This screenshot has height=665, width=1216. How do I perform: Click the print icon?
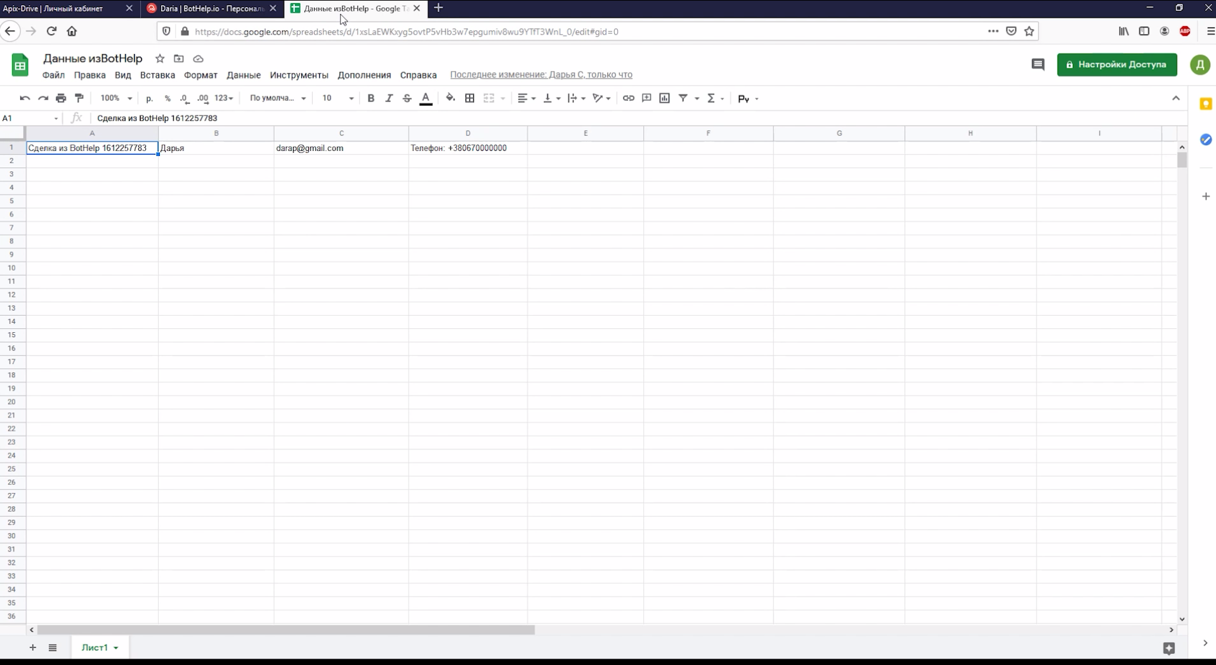[x=61, y=98]
